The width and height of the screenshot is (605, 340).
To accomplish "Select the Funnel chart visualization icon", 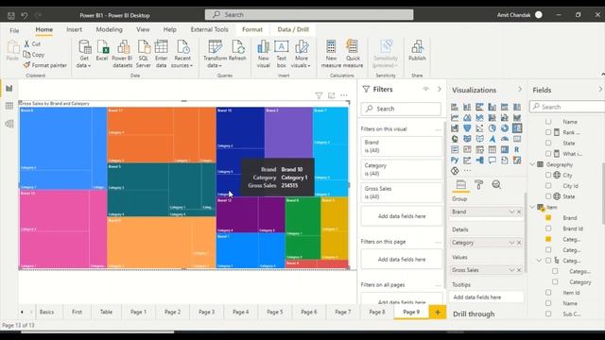I will click(x=467, y=128).
